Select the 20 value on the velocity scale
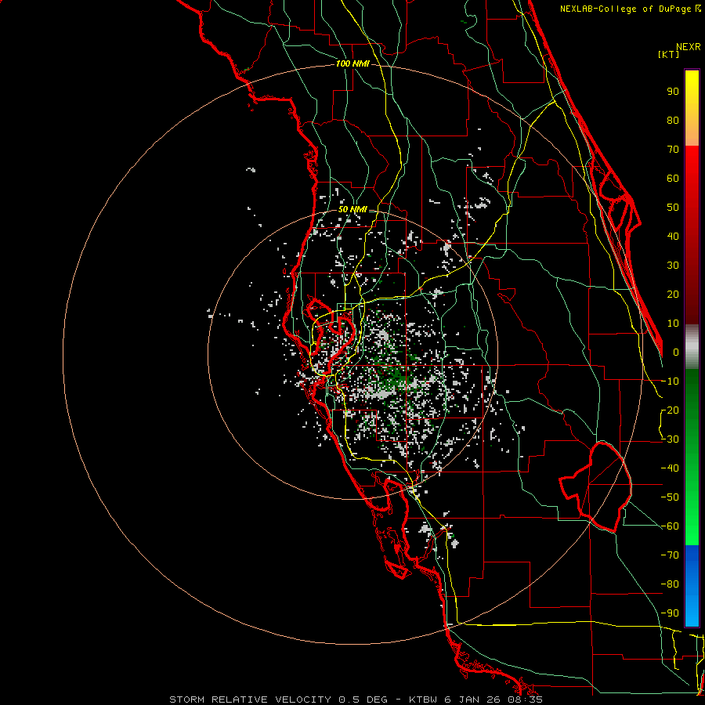 (673, 294)
